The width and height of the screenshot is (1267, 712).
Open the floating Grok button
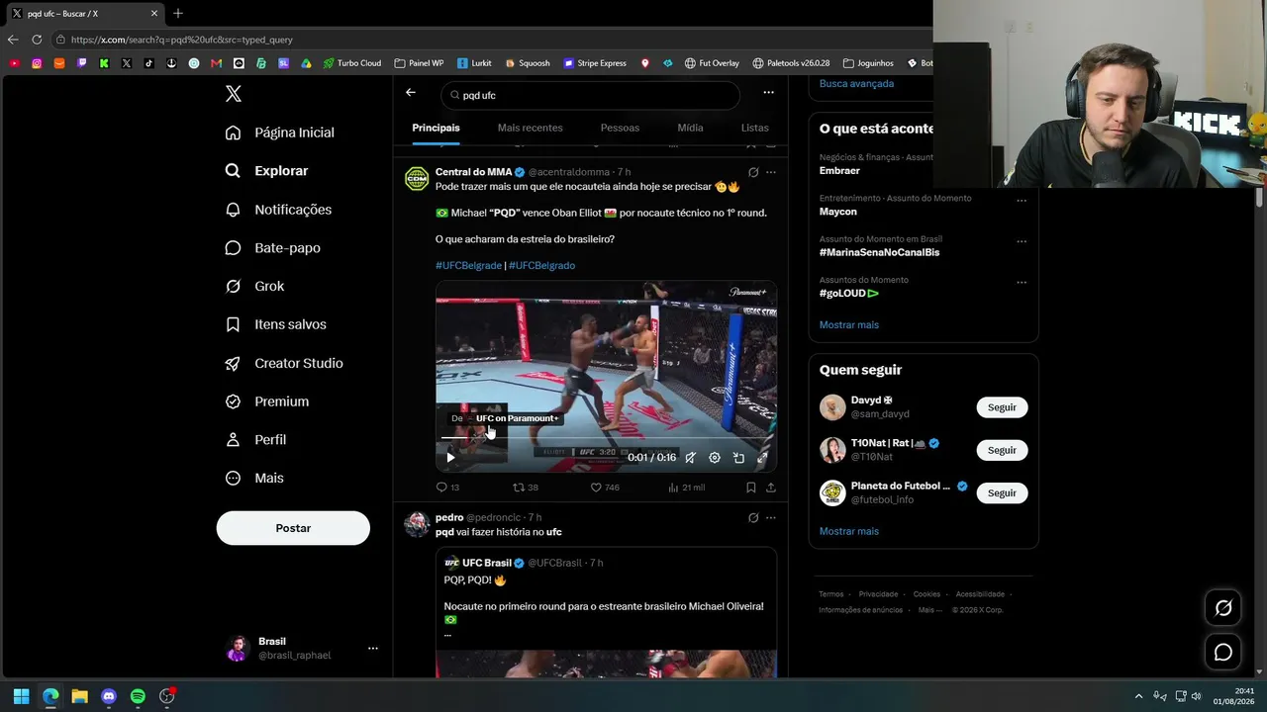coord(1223,608)
